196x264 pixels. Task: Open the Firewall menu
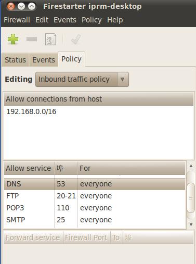[17, 20]
